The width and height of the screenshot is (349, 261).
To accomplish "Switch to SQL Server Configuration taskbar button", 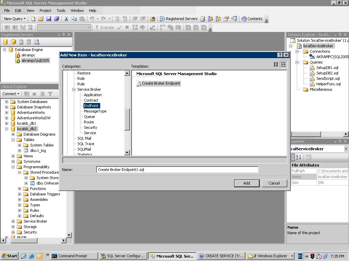I will pyautogui.click(x=123, y=256).
